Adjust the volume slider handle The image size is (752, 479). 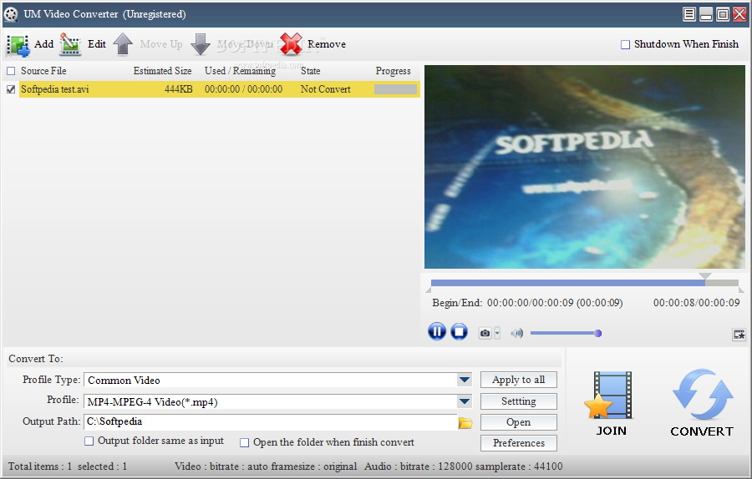coord(598,334)
